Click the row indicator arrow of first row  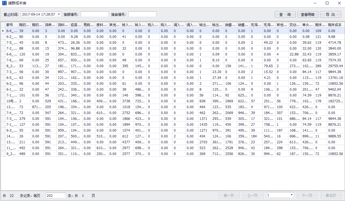click(x=3, y=31)
